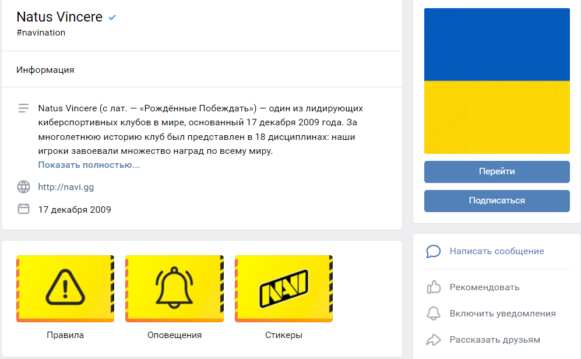
Task: Click the verified checkmark beside Natus Vincere
Action: (112, 17)
